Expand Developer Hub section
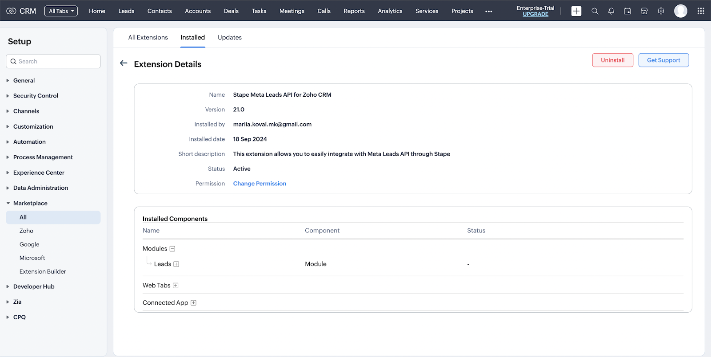The height and width of the screenshot is (357, 711). 8,286
